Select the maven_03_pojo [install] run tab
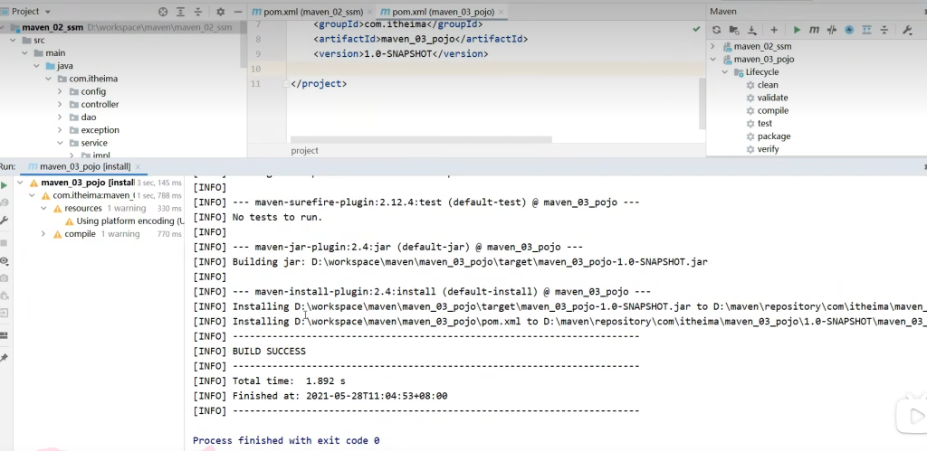This screenshot has width=927, height=451. [83, 166]
